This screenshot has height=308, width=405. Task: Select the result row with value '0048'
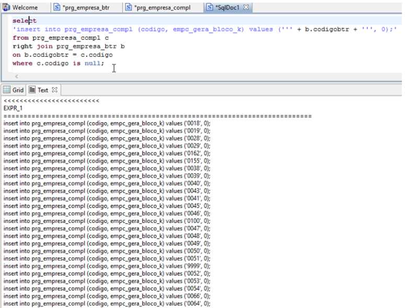pos(107,236)
